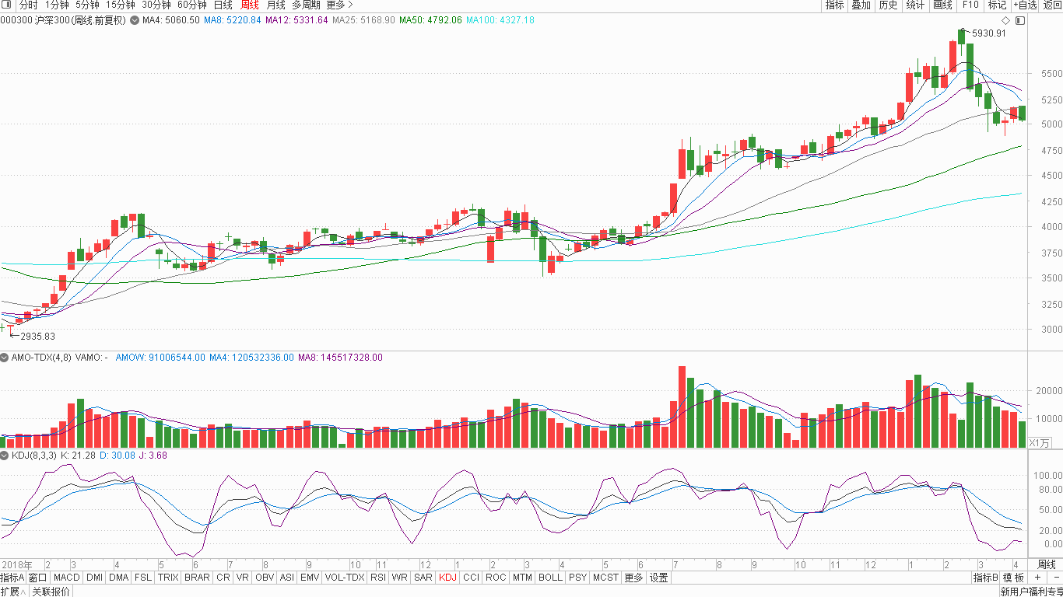Switch to 月线 monthly chart
This screenshot has height=597, width=1063.
pyautogui.click(x=276, y=5)
